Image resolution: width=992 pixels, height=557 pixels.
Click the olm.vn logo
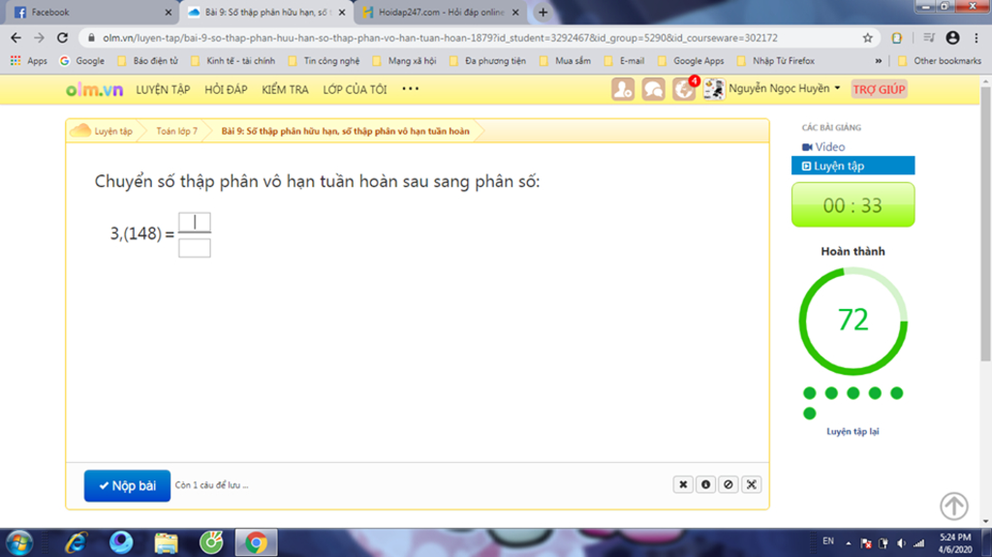point(94,90)
